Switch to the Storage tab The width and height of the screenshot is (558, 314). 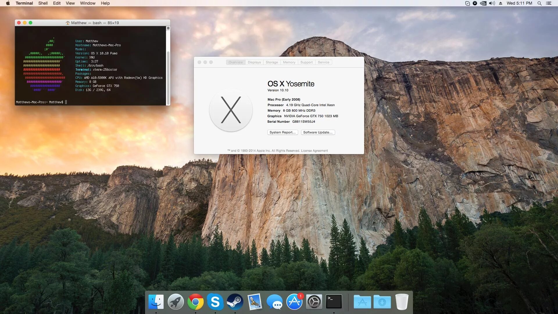[272, 62]
